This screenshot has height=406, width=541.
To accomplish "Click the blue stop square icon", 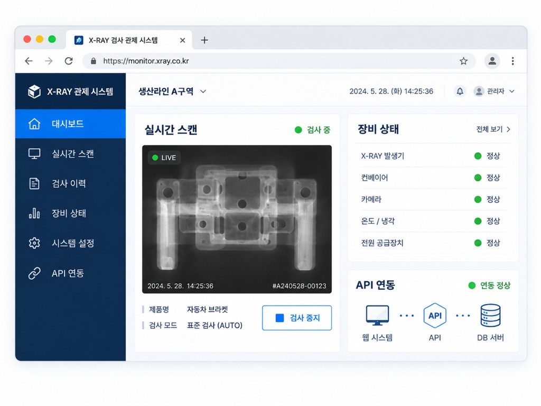I will (280, 318).
